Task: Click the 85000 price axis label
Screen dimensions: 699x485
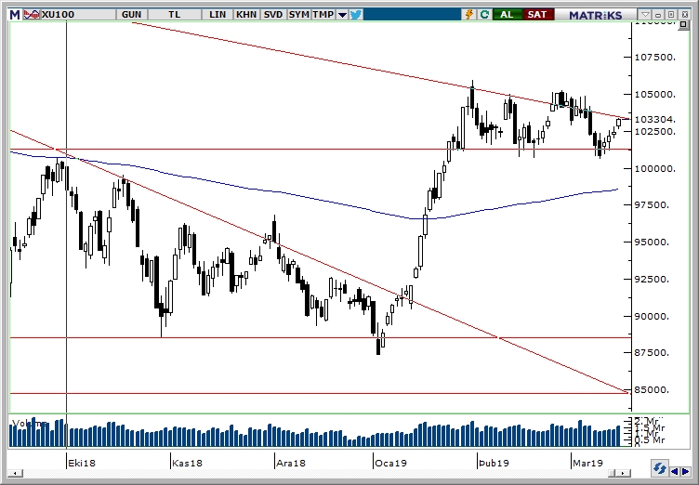Action: pos(652,389)
